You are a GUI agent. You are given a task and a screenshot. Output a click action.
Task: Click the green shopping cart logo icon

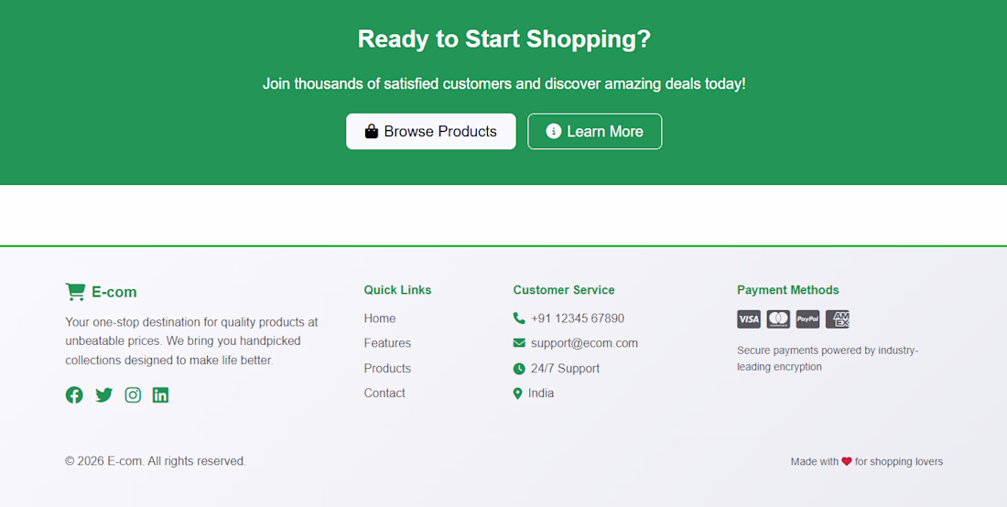click(x=75, y=291)
